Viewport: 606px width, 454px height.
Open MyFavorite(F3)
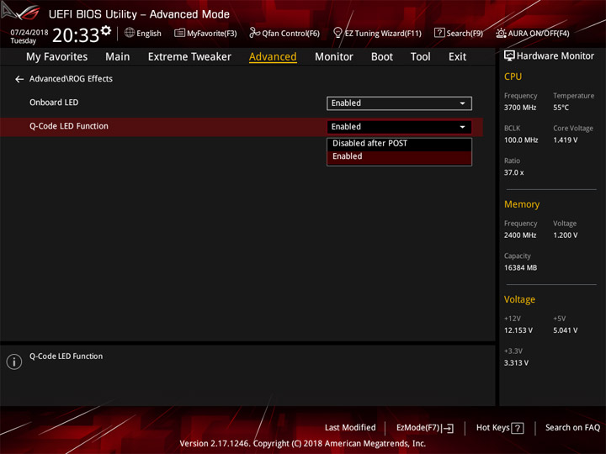(x=205, y=33)
